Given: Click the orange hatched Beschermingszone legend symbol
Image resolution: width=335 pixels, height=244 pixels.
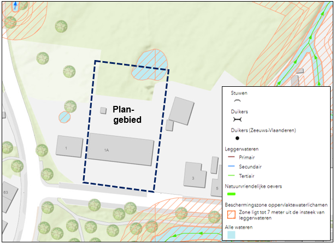Looking at the screenshot, I should 231,215.
